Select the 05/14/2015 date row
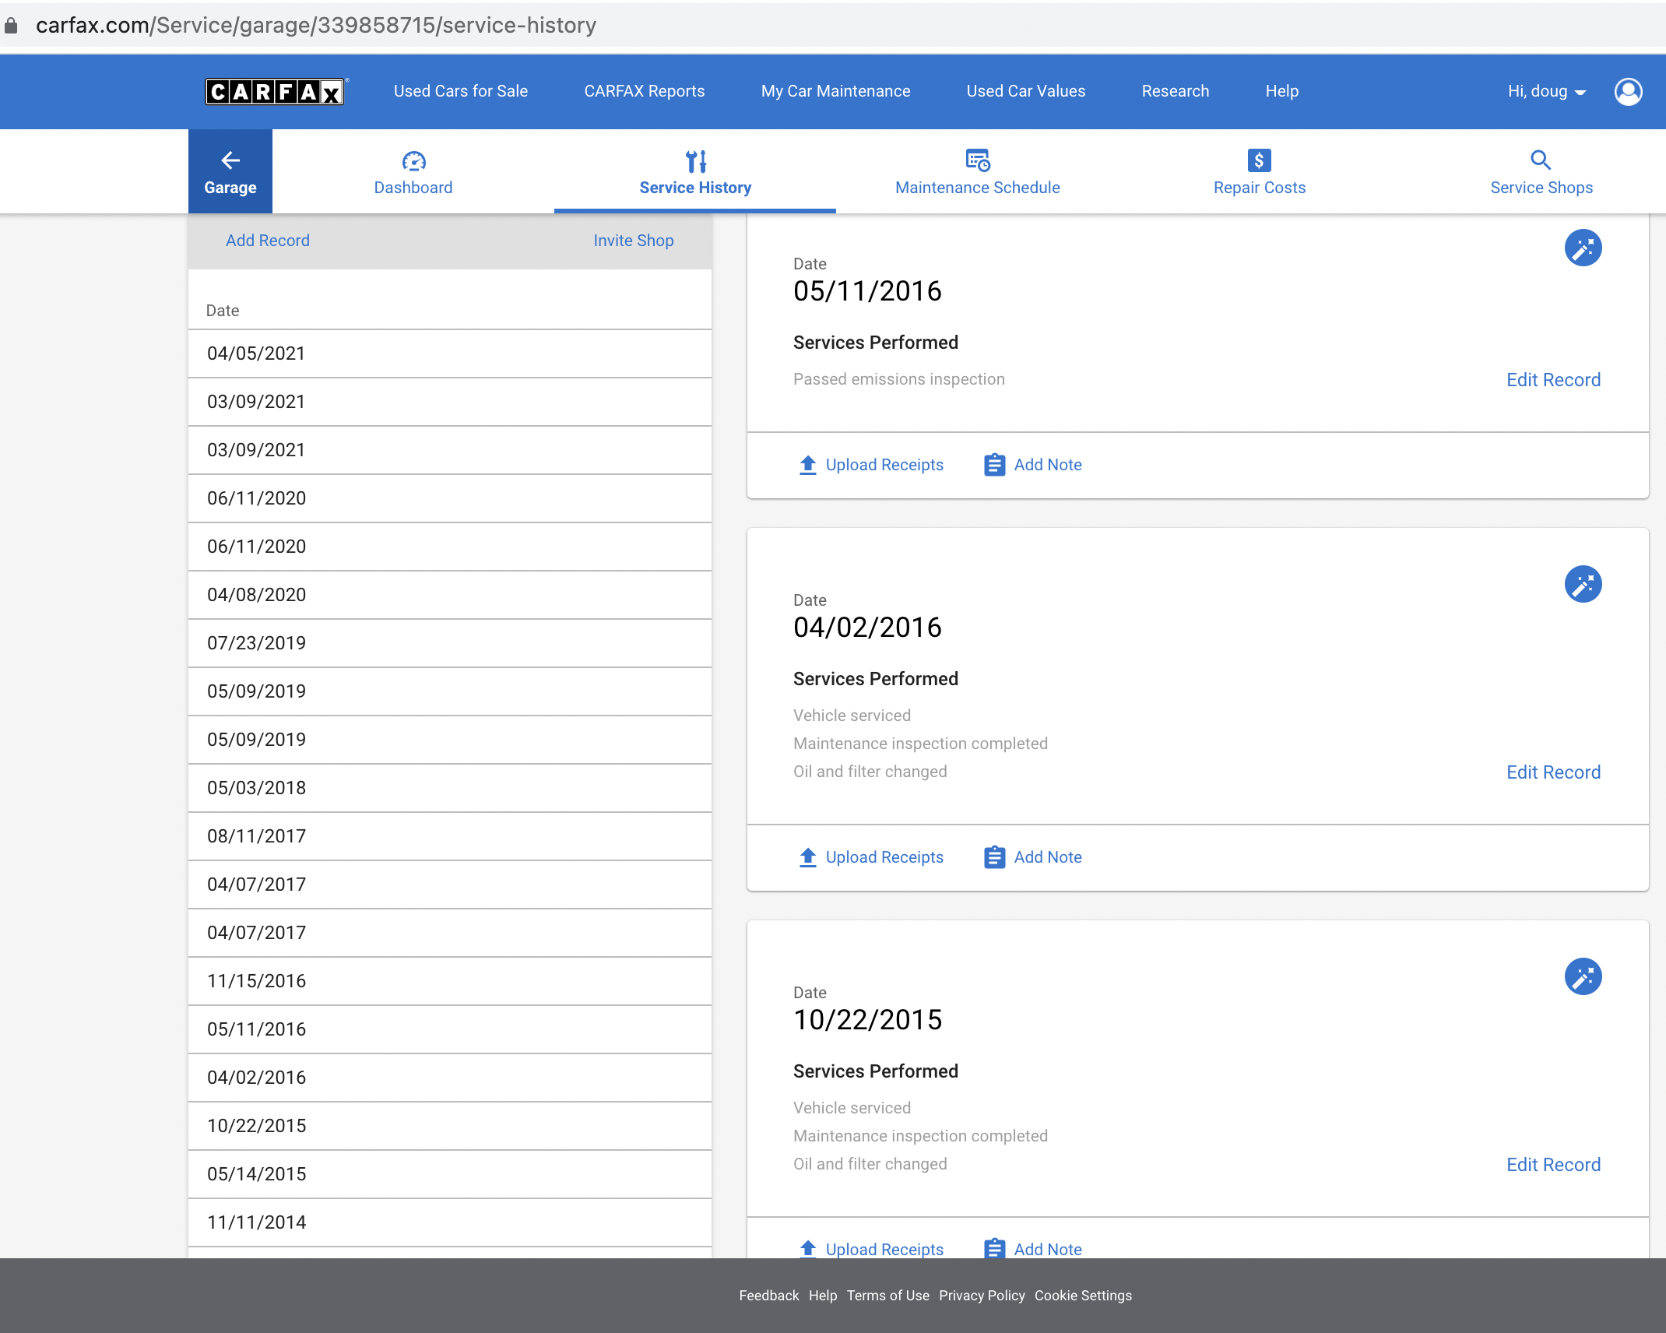Viewport: 1666px width, 1333px height. point(450,1174)
